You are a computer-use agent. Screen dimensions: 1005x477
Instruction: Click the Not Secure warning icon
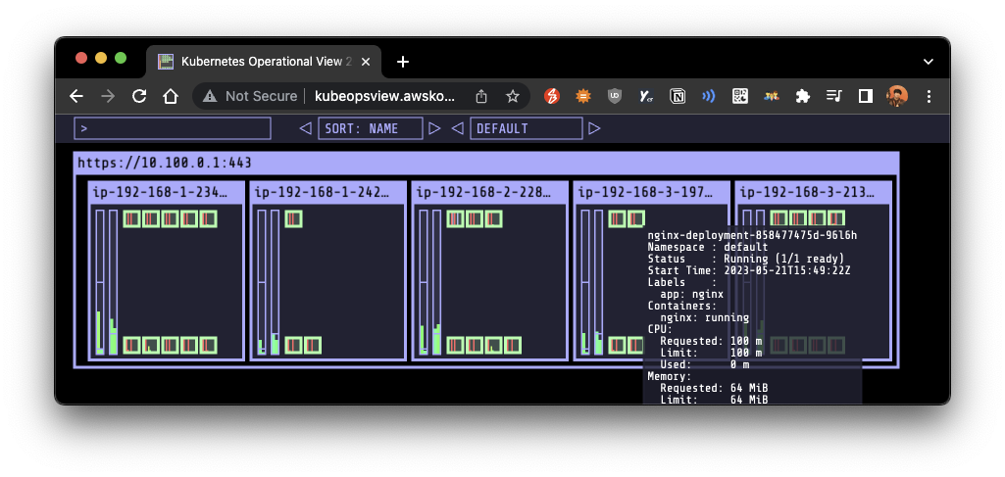point(210,96)
